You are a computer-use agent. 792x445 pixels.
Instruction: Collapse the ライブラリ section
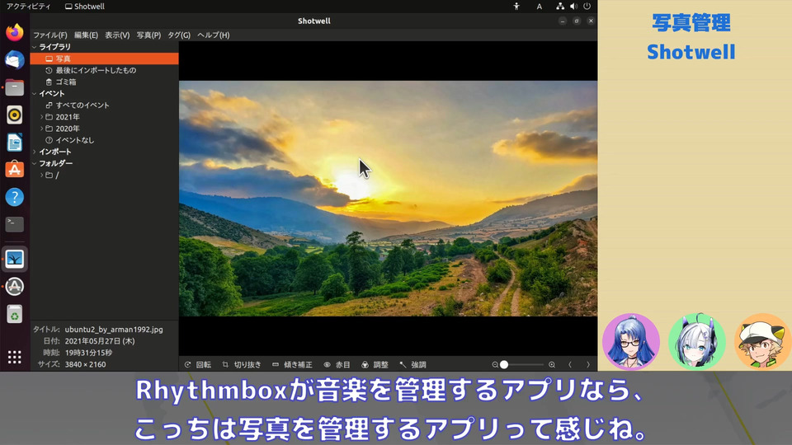coord(35,47)
